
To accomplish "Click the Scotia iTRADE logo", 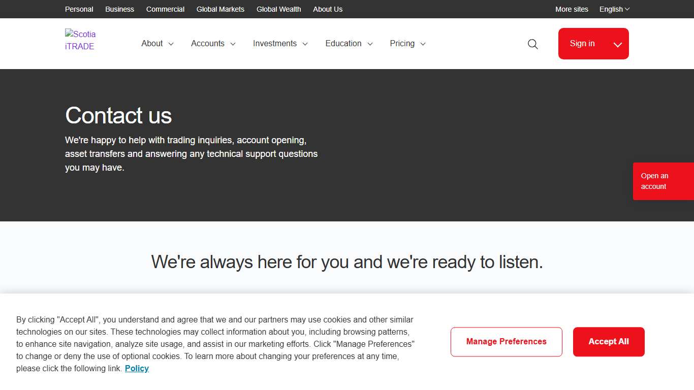I will 81,40.
